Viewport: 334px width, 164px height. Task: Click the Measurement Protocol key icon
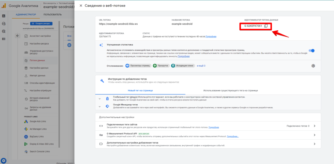tap(101, 135)
